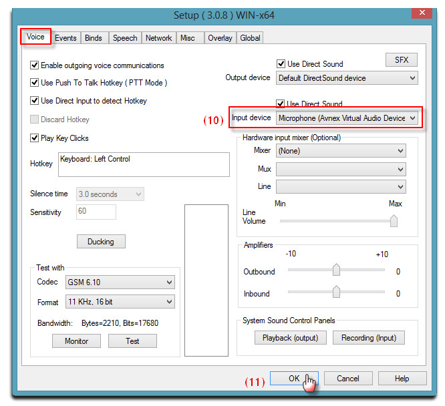
Task: Open the Output device dropdown
Action: tap(347, 78)
